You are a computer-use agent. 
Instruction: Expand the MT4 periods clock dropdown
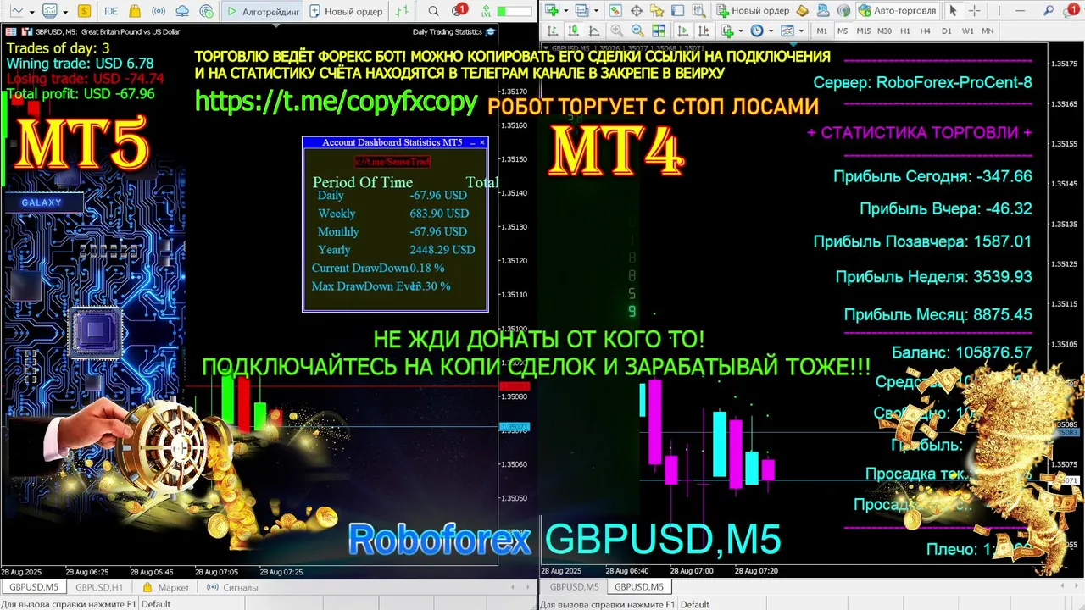point(771,30)
